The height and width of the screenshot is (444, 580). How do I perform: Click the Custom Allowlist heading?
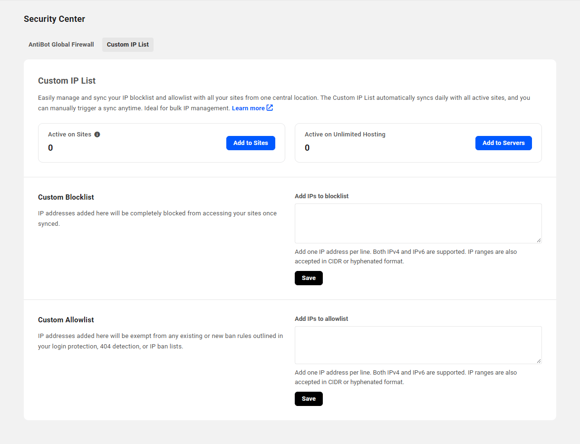coord(66,320)
